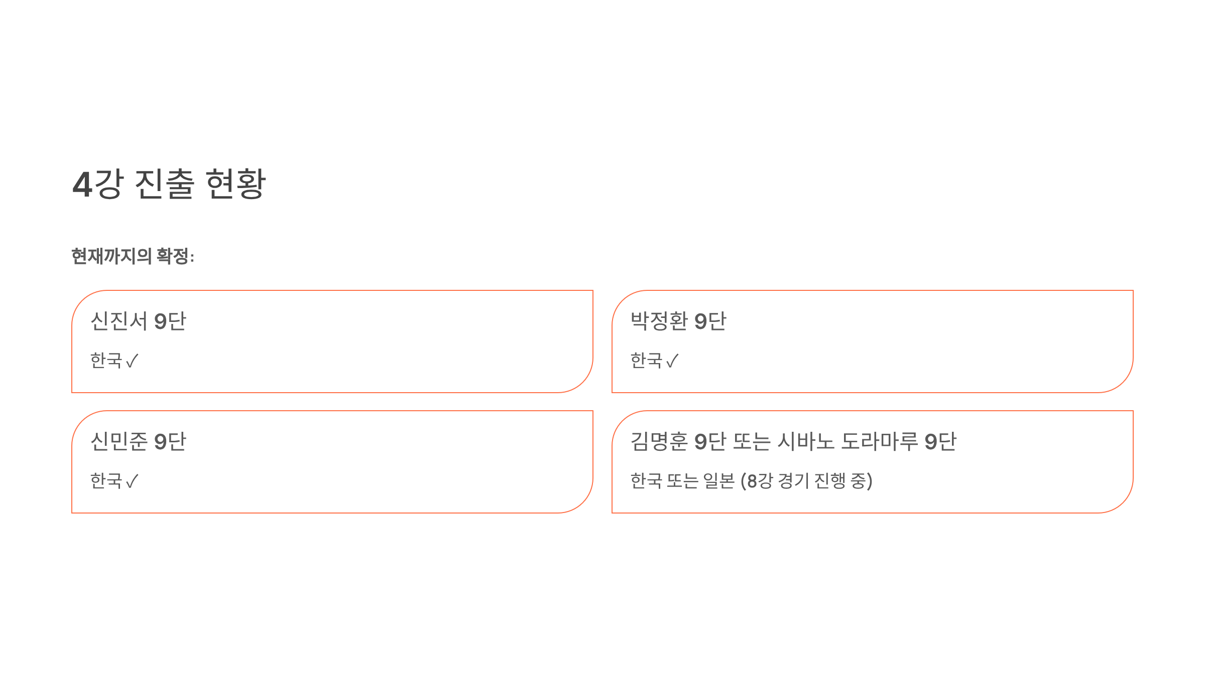Click the 신민준 9단 card
Viewport: 1205px width, 677px height.
pyautogui.click(x=332, y=462)
